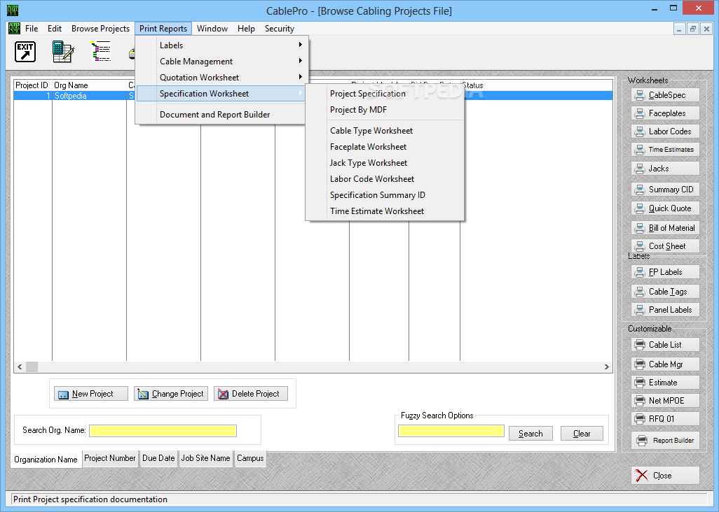This screenshot has height=512, width=719.
Task: Open the Security menu
Action: pos(279,29)
